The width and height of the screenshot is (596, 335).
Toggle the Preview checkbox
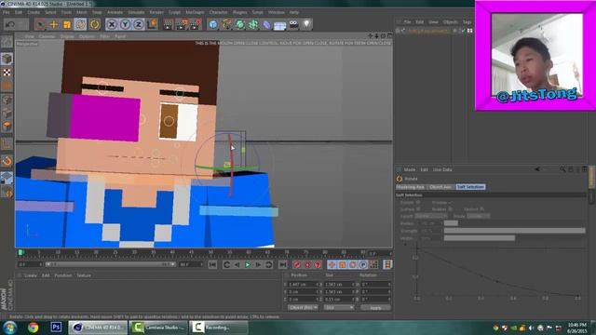point(450,203)
